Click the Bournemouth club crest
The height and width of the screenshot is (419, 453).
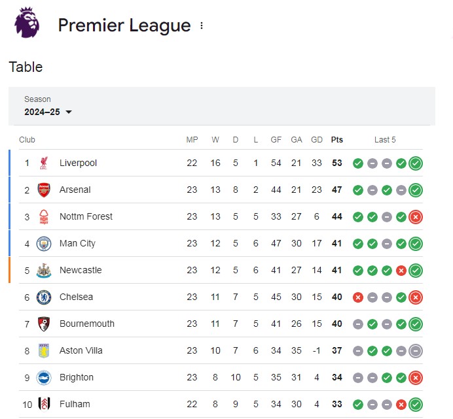pyautogui.click(x=44, y=324)
